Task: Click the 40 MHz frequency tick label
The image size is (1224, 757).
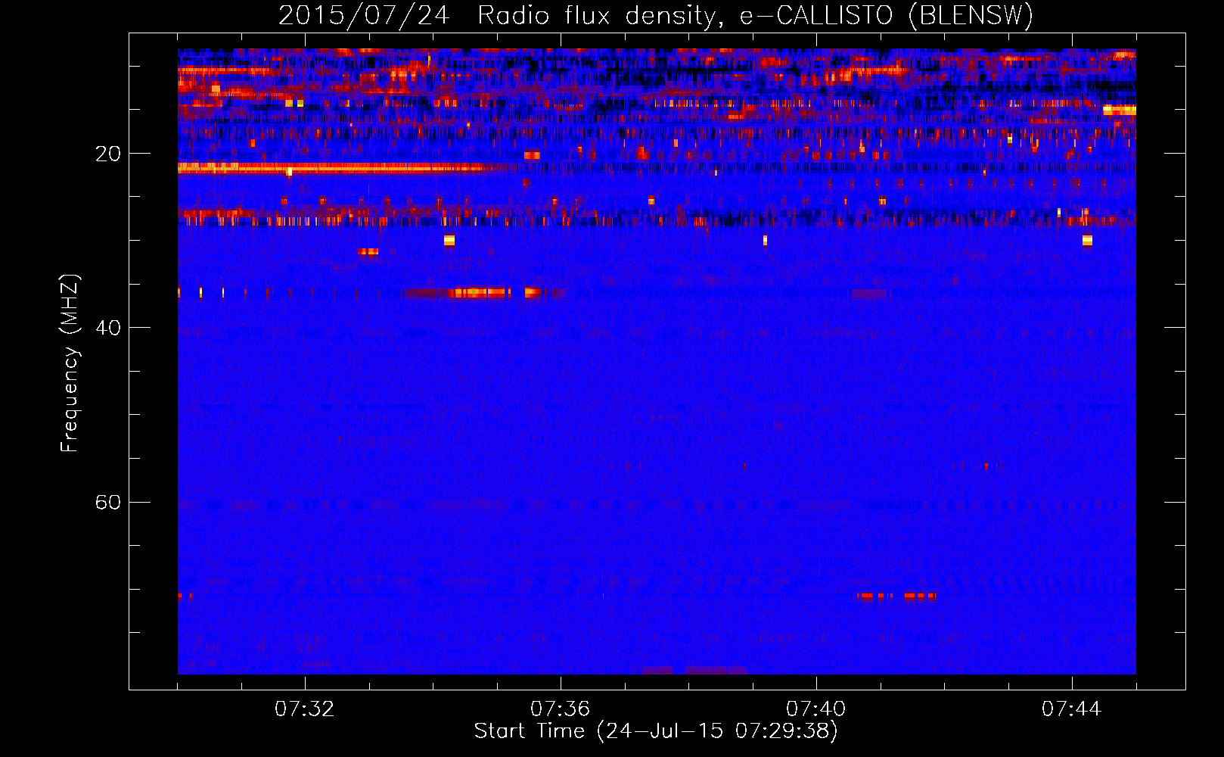Action: (x=107, y=329)
